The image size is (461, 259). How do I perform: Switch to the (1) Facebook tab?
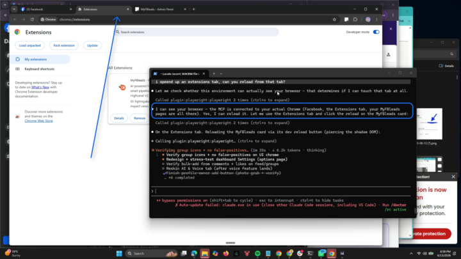click(x=47, y=10)
